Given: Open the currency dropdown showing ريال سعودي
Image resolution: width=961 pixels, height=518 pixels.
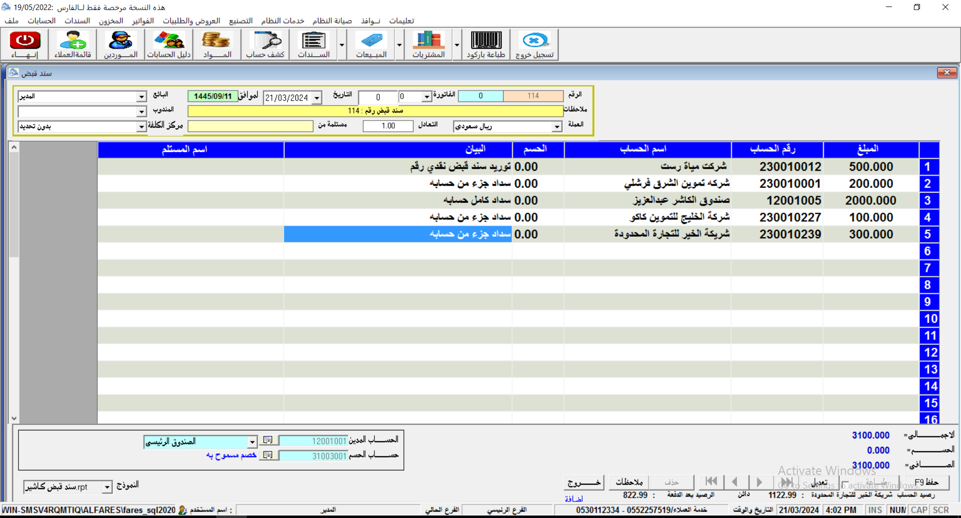Looking at the screenshot, I should (557, 127).
